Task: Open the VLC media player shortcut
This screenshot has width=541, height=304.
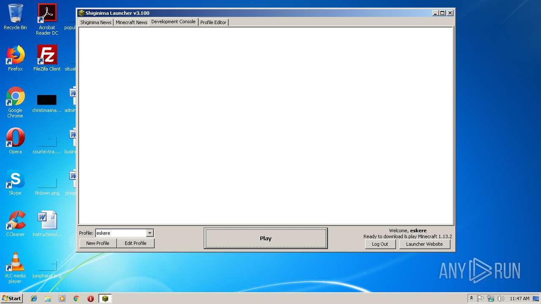Action: point(15,268)
